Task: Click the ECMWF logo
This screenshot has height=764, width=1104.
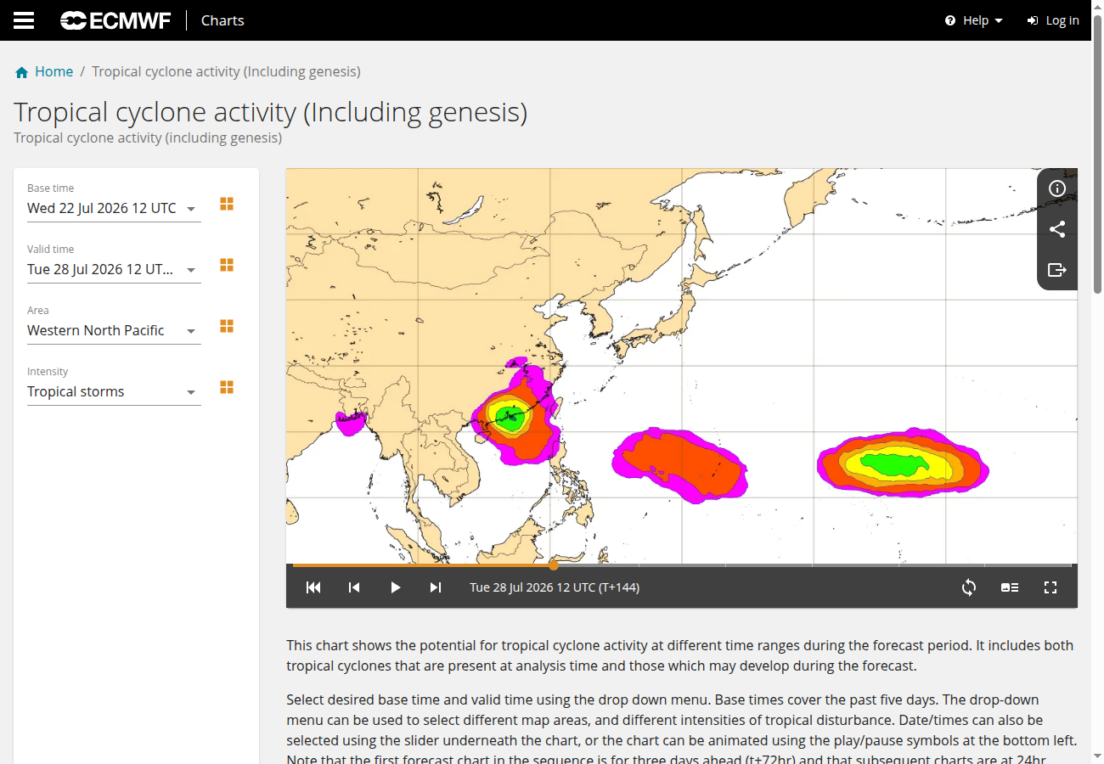Action: click(x=115, y=20)
